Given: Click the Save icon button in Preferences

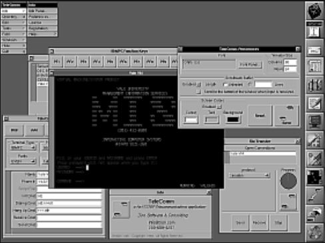Looking at the screenshot, I should tap(287, 116).
